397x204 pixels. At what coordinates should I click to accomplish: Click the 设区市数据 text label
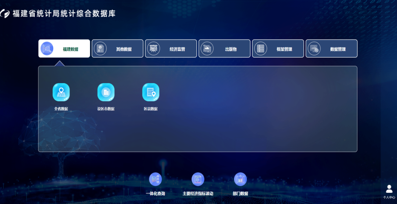coord(106,109)
